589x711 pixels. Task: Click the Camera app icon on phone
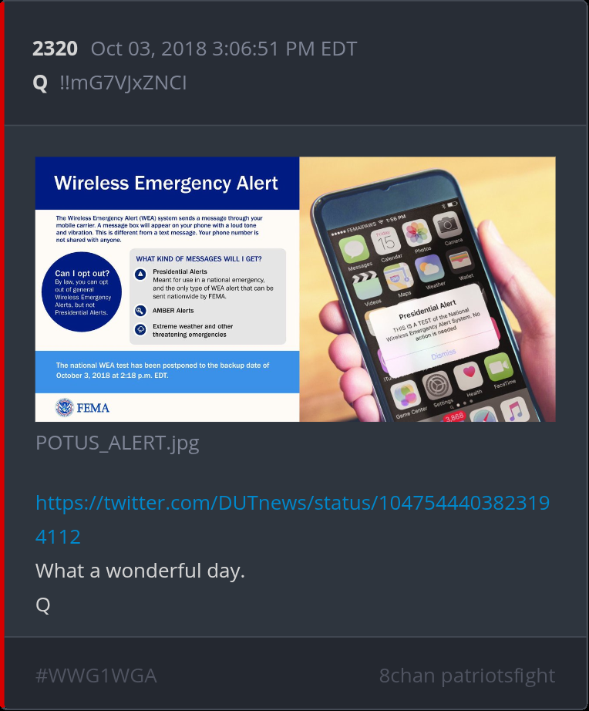(x=447, y=224)
